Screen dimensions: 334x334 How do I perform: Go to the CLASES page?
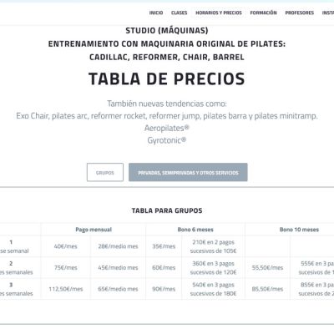[x=179, y=13]
